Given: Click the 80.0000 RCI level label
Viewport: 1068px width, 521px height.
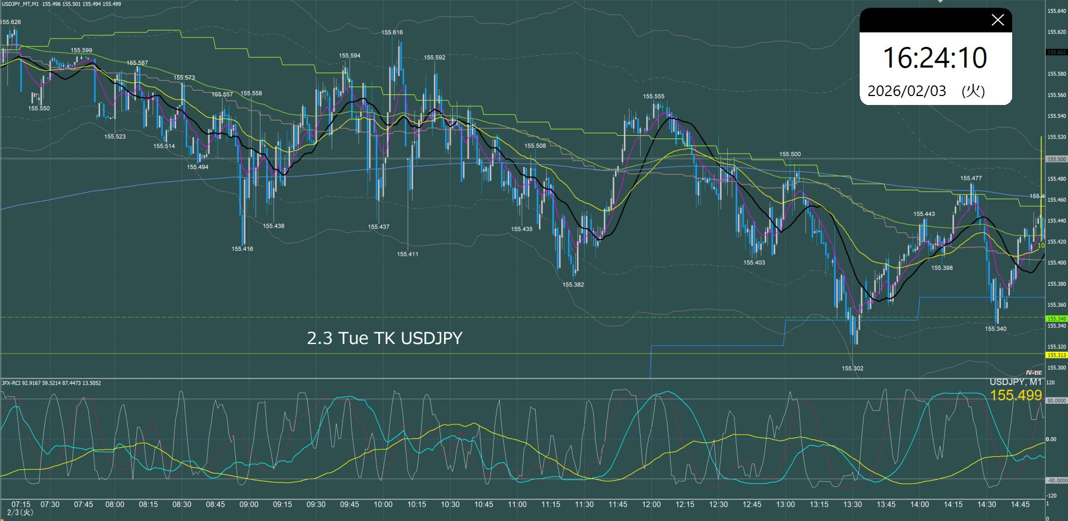Looking at the screenshot, I should click(x=1056, y=401).
